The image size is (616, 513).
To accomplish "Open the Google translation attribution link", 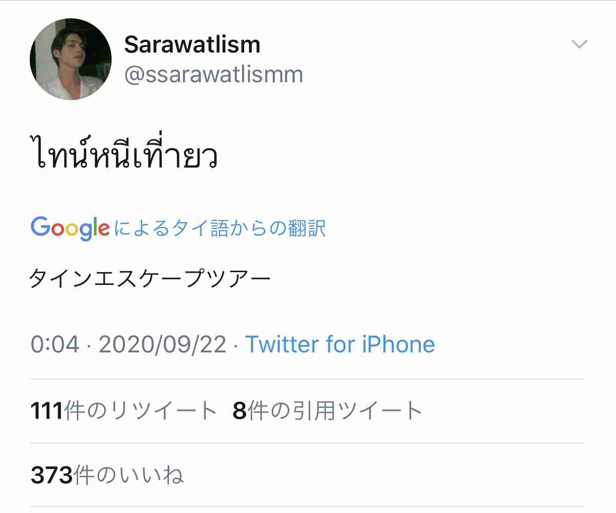I will click(x=179, y=228).
